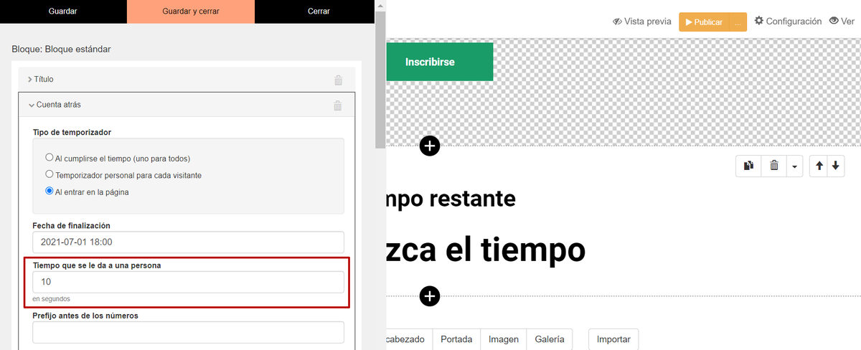Click the green Inscribirse button
The image size is (861, 350).
click(x=440, y=62)
